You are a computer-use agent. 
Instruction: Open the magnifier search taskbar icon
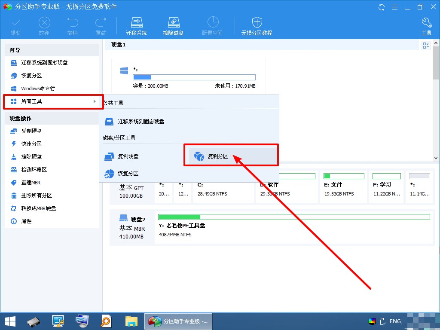click(x=107, y=321)
